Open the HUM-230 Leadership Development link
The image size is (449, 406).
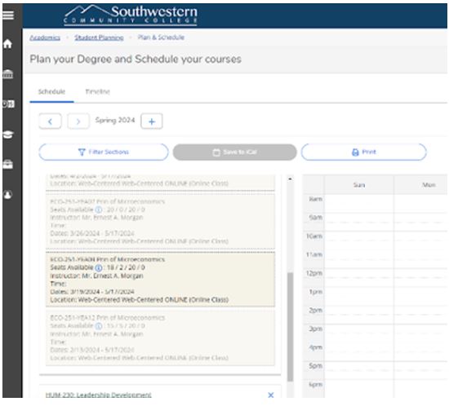pos(98,395)
